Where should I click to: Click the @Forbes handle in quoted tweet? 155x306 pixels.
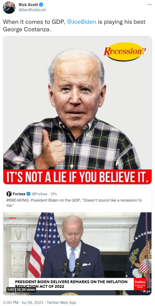tap(40, 194)
